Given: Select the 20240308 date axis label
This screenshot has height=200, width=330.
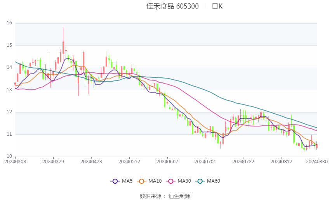Looking at the screenshot, I should click(15, 162).
